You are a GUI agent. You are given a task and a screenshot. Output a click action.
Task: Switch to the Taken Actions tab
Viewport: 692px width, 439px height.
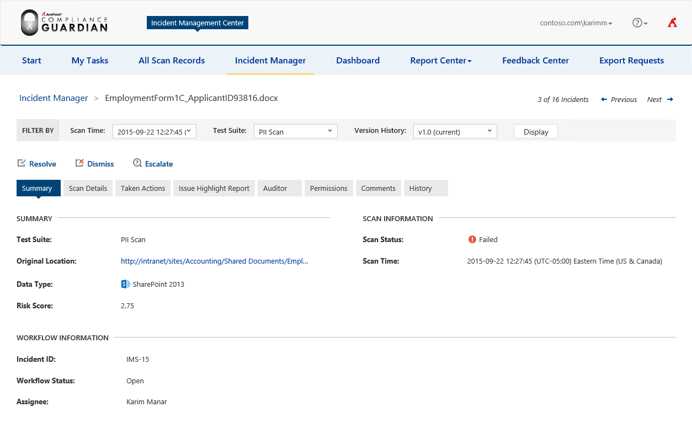click(x=143, y=188)
